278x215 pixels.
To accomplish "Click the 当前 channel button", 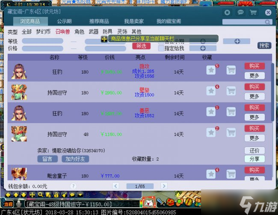I will (8, 204).
